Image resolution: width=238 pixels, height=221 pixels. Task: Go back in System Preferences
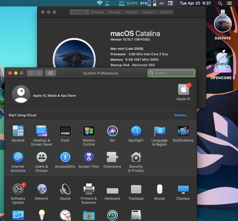pos(31,73)
